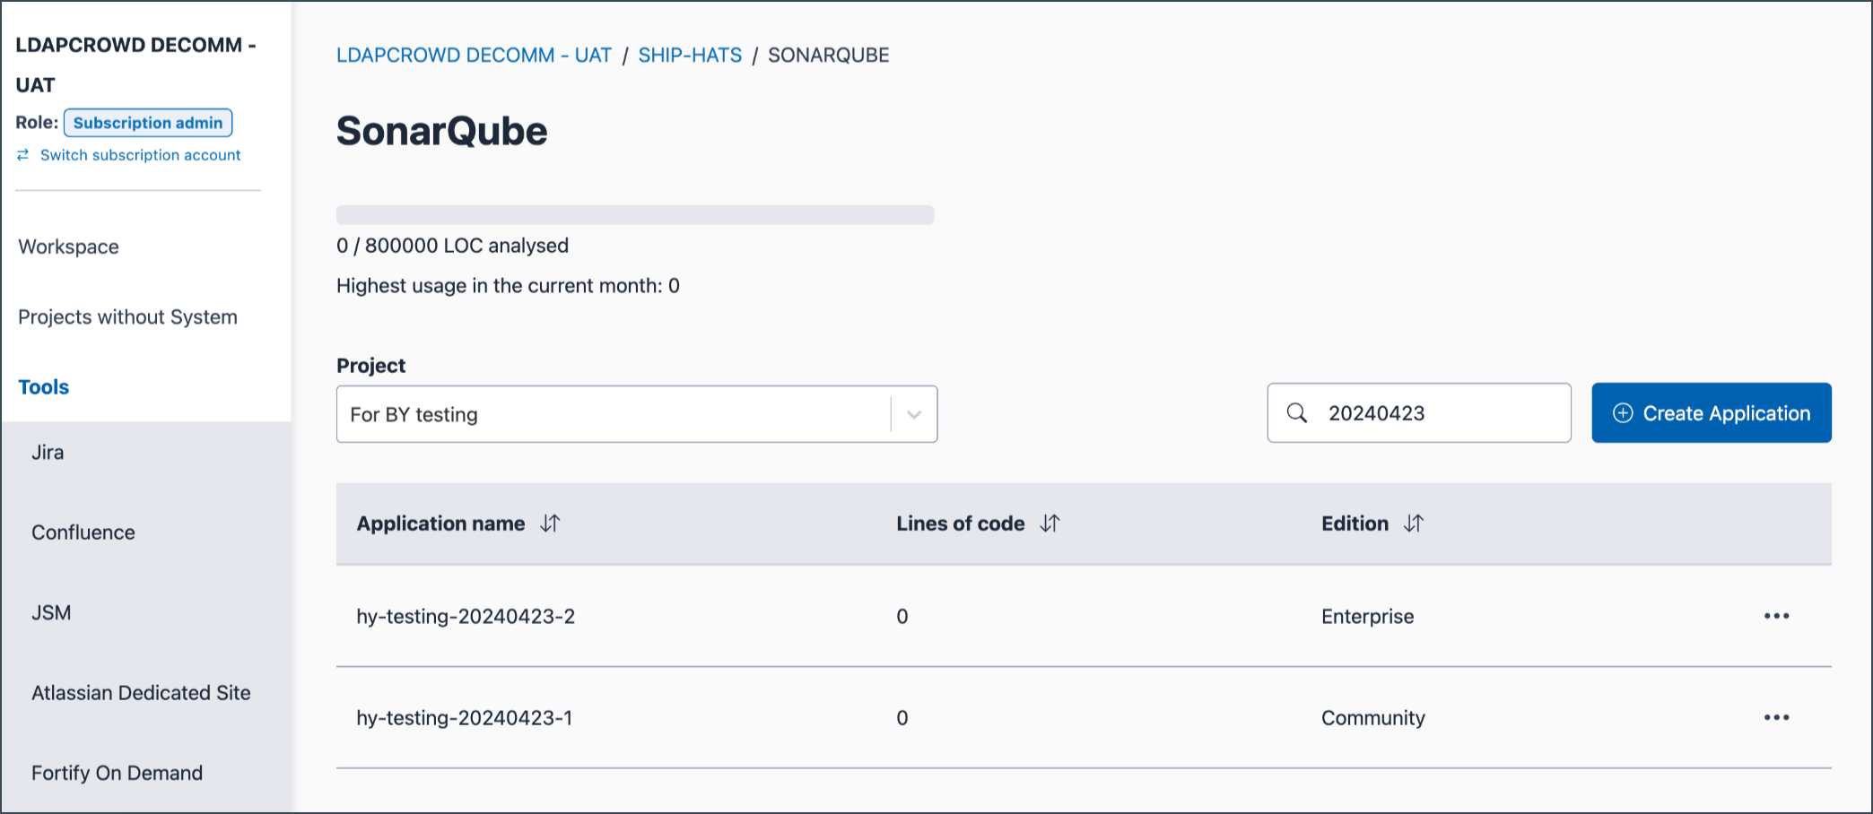The image size is (1873, 814).
Task: Click the Create Application button
Action: [x=1712, y=412]
